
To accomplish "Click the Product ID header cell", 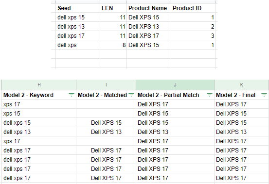I will click(x=193, y=8).
